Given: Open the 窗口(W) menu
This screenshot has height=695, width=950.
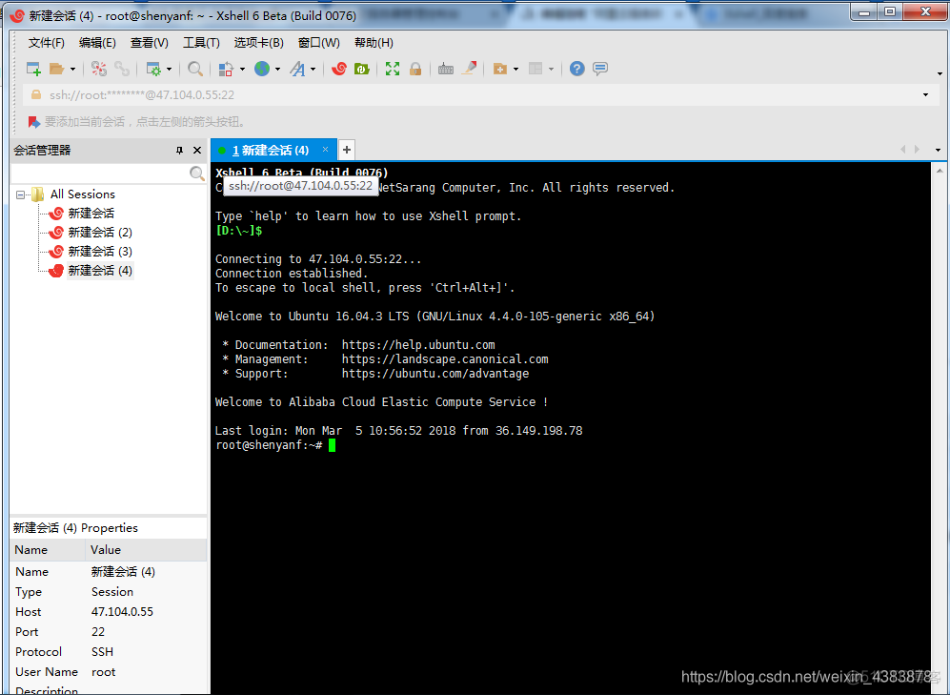Looking at the screenshot, I should click(318, 43).
